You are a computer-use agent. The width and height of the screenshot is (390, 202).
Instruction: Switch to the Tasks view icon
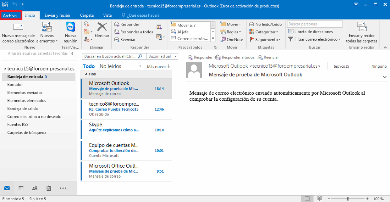tap(49, 188)
